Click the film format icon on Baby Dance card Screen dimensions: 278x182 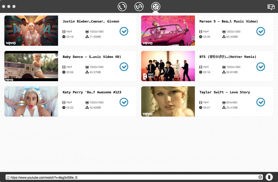64,67
